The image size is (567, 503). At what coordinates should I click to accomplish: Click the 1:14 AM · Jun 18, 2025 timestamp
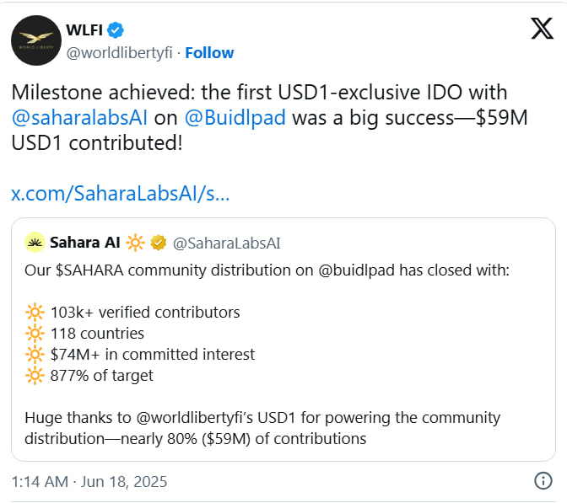pos(89,482)
